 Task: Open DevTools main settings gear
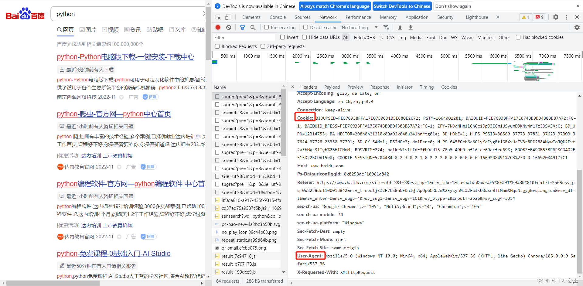(556, 17)
